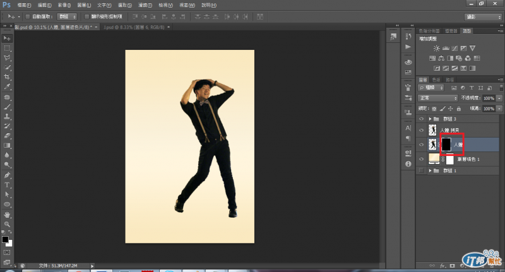Select the black layer mask thumbnail of 人像
Viewport: 505px width, 272px height.
point(446,145)
